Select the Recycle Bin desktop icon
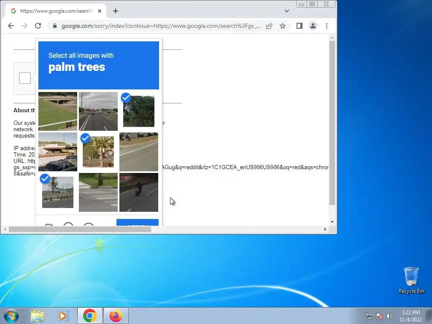Viewport: 432px width, 324px height. coord(411,280)
